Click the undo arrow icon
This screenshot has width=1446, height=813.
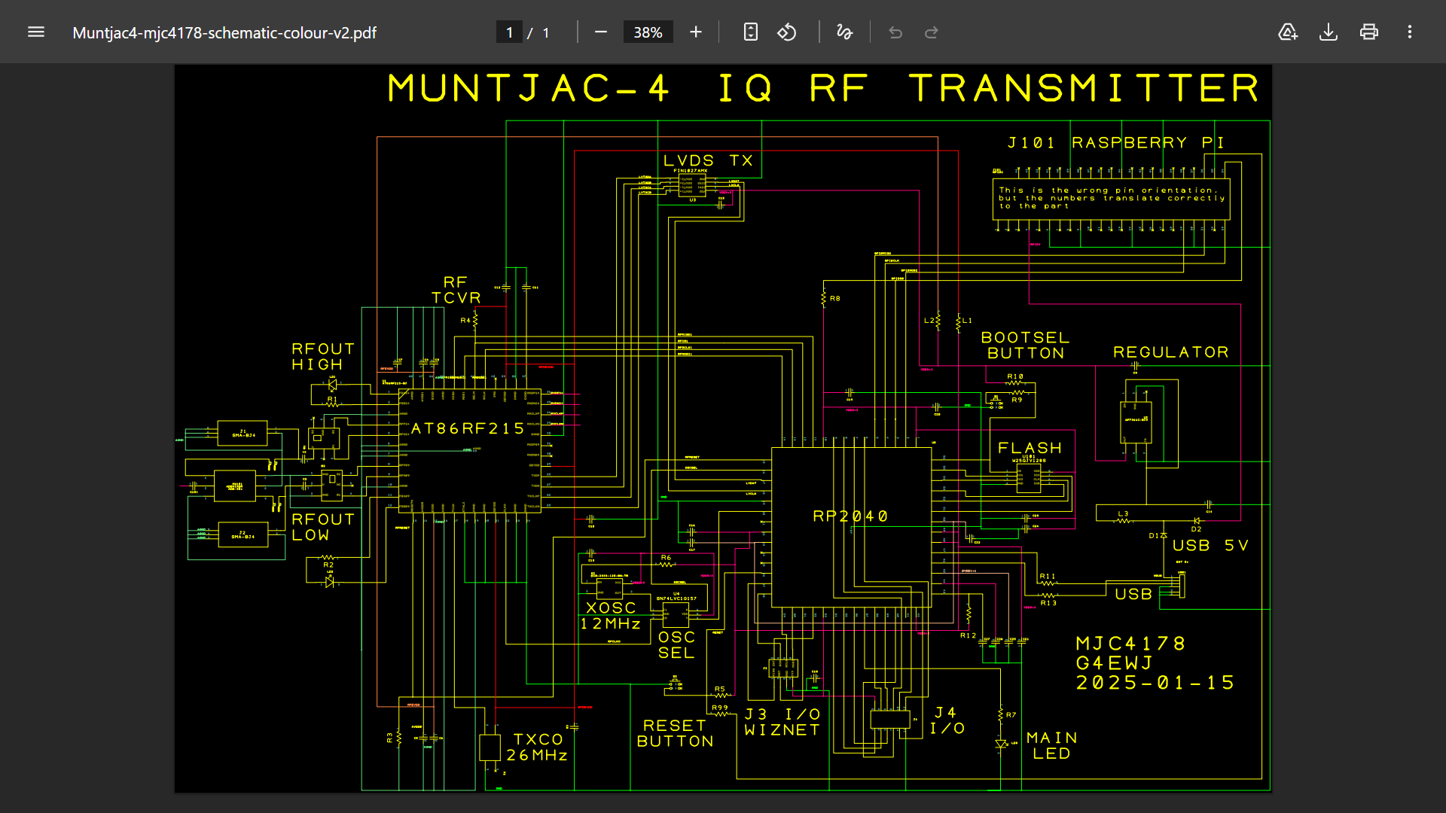point(895,32)
